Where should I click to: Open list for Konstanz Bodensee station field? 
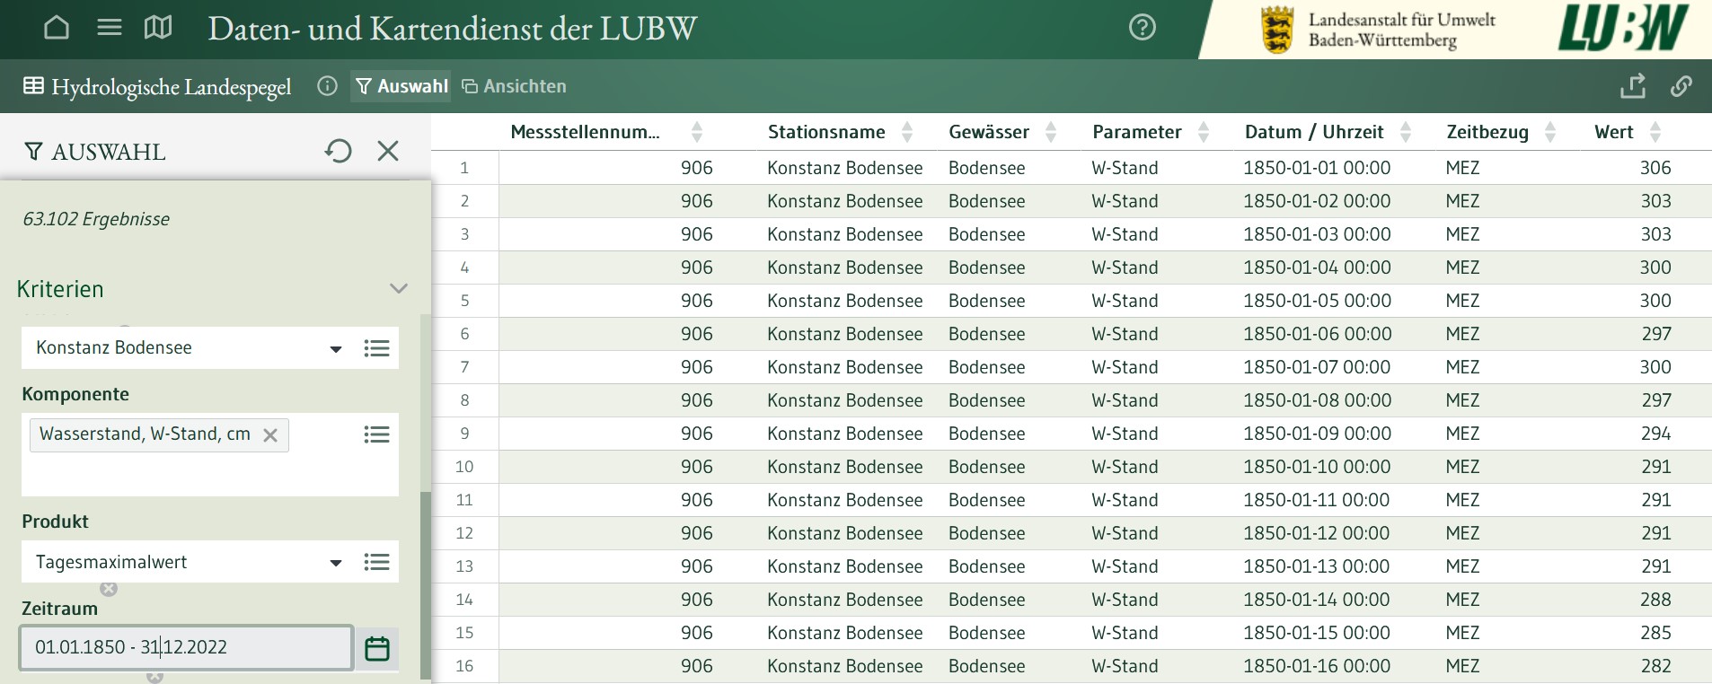[376, 348]
